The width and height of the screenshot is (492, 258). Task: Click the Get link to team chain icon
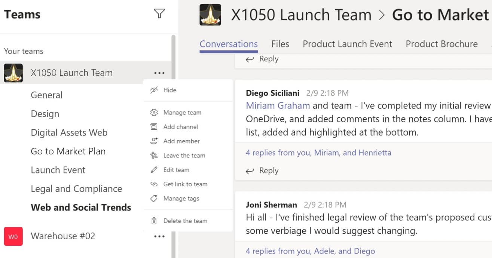tap(154, 184)
